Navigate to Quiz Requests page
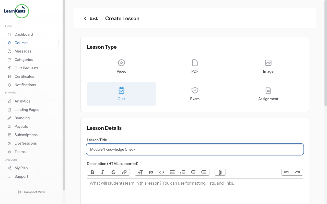 tap(26, 68)
